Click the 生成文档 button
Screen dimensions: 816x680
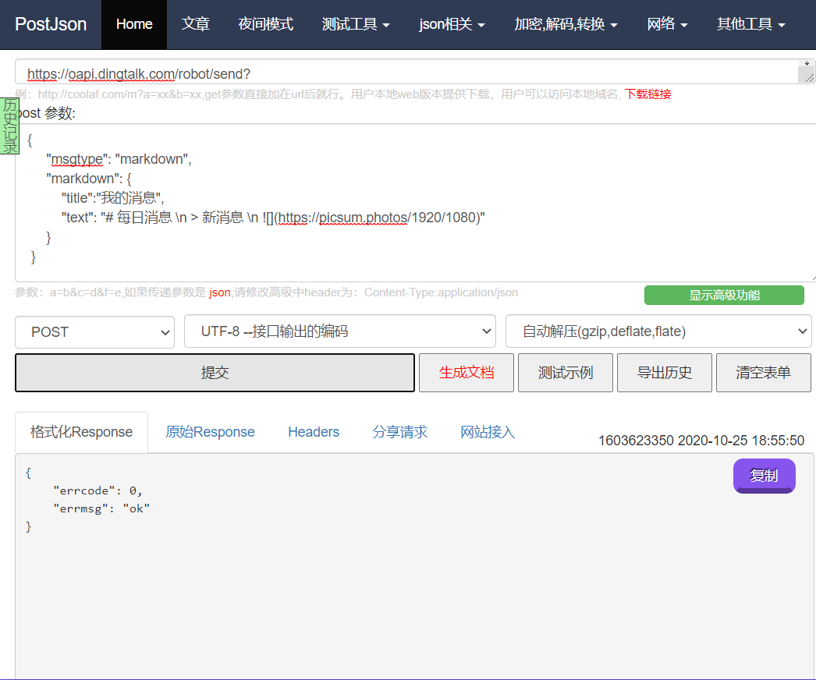(x=467, y=373)
